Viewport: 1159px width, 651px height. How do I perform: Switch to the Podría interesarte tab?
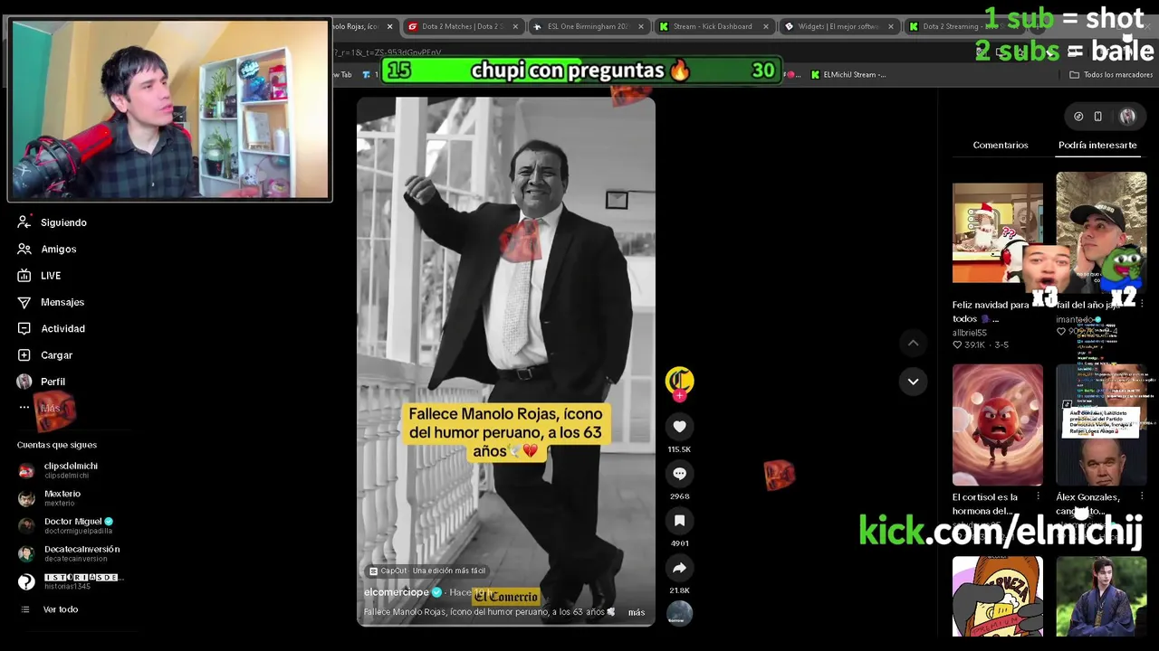1097,145
